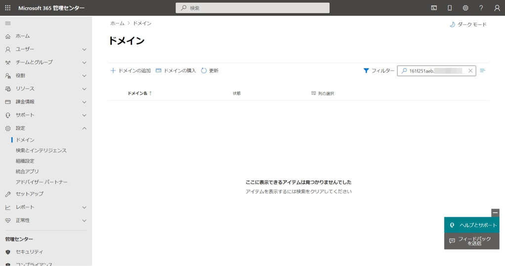This screenshot has height=266, width=505.
Task: Open Cloud Shell icon in header
Action: 434,8
